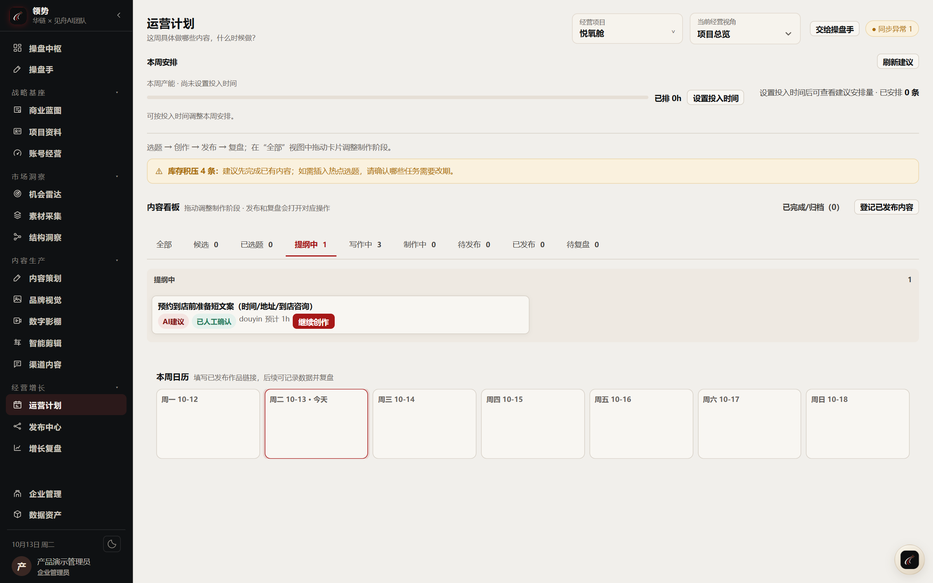The height and width of the screenshot is (583, 933).
Task: Collapse the sidebar with chevron arrow
Action: [x=119, y=15]
